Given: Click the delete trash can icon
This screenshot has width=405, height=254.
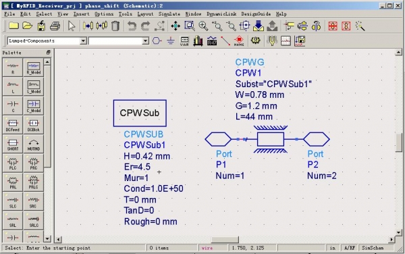Looking at the screenshot, I should [x=115, y=26].
